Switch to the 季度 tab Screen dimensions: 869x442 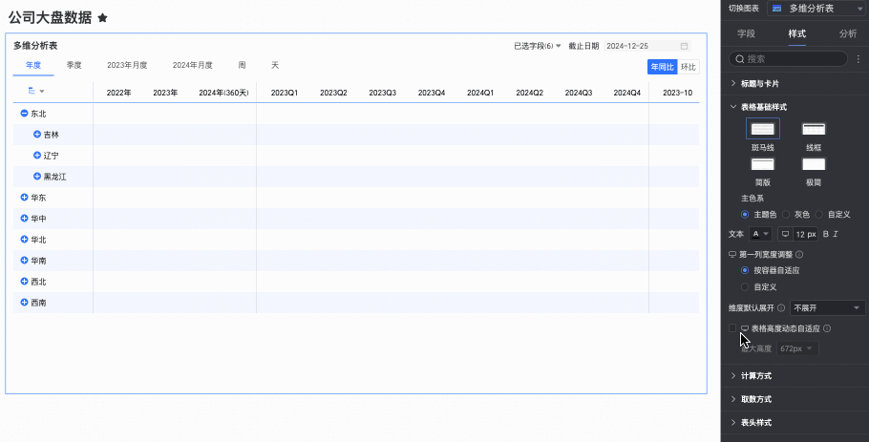pyautogui.click(x=74, y=65)
